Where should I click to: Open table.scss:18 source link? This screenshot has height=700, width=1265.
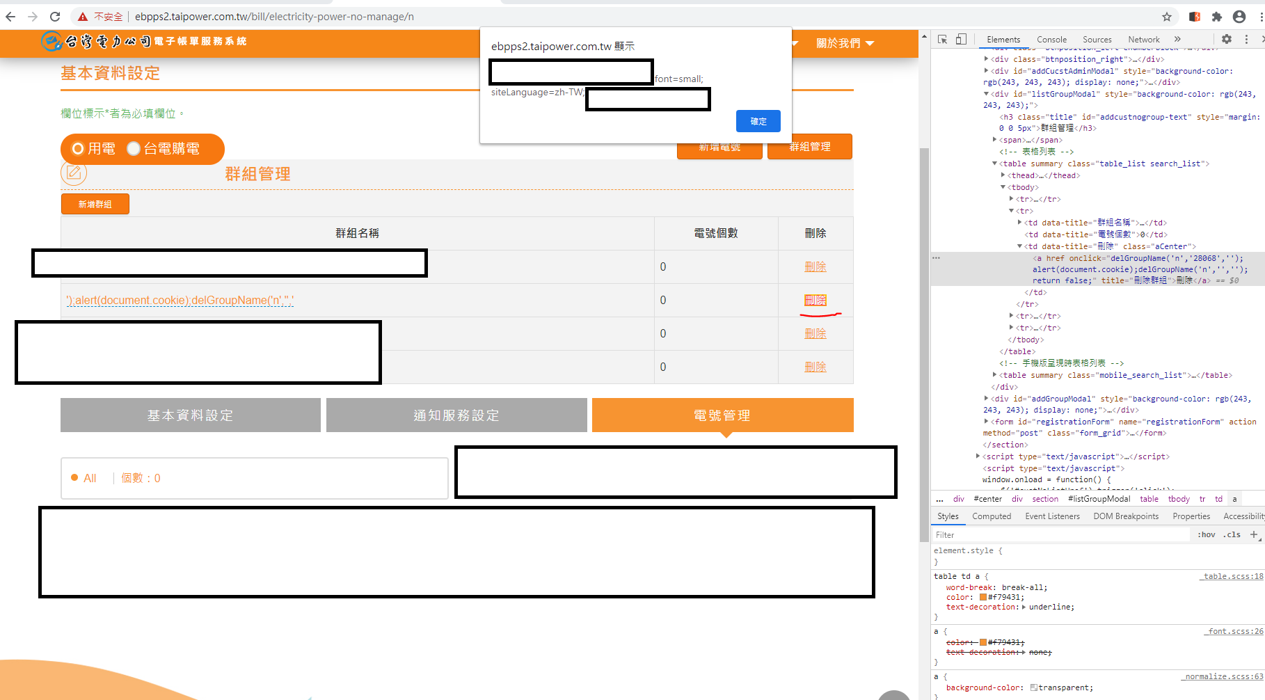click(x=1232, y=576)
